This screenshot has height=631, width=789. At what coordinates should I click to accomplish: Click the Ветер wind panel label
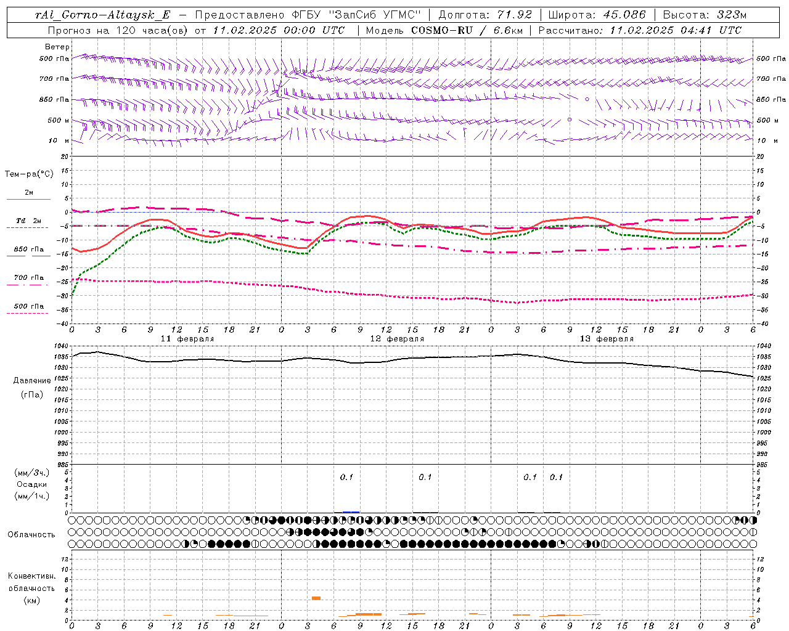(57, 47)
